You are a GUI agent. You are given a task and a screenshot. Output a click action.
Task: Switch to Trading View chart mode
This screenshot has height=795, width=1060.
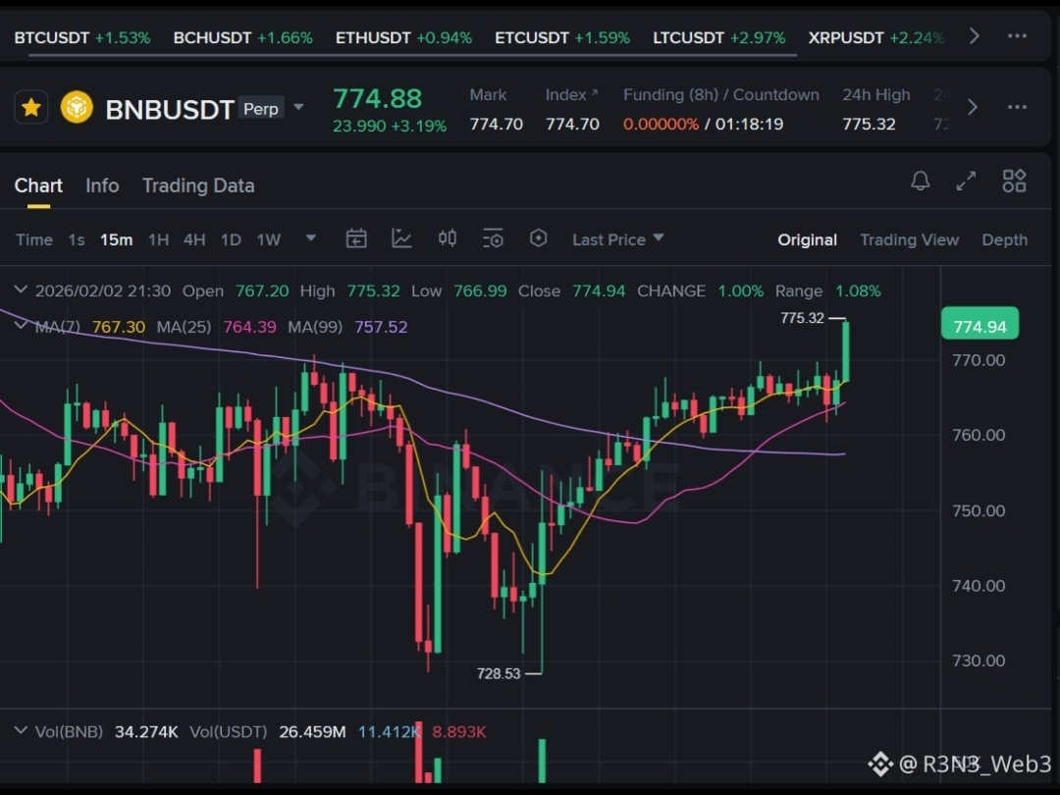(909, 240)
